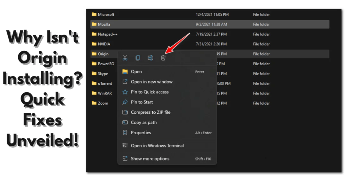This screenshot has height=181, width=345.
Task: Select the Notepad++ folder
Action: (x=210, y=34)
